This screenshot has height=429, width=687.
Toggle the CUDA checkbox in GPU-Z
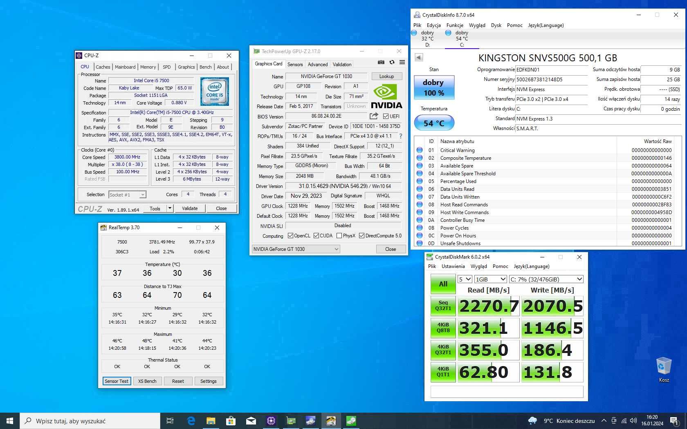point(316,236)
